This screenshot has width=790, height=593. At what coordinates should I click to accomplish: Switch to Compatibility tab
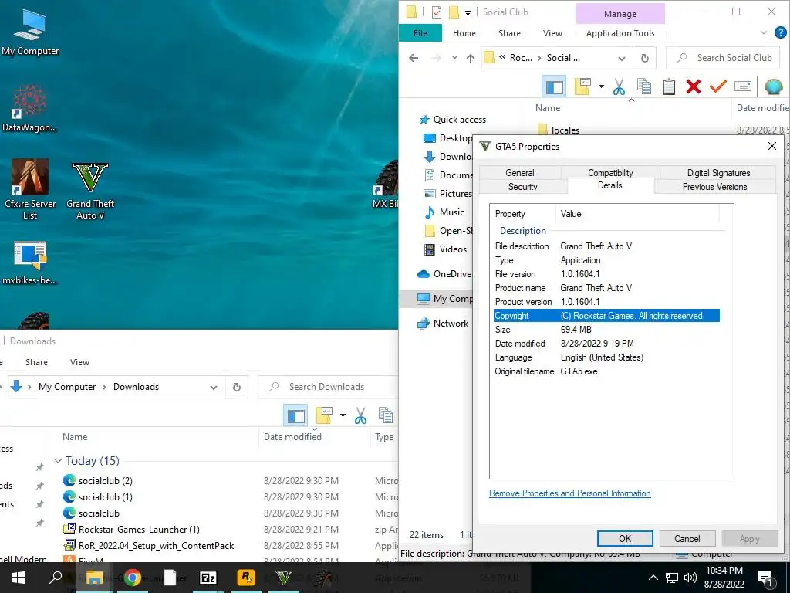pyautogui.click(x=610, y=172)
